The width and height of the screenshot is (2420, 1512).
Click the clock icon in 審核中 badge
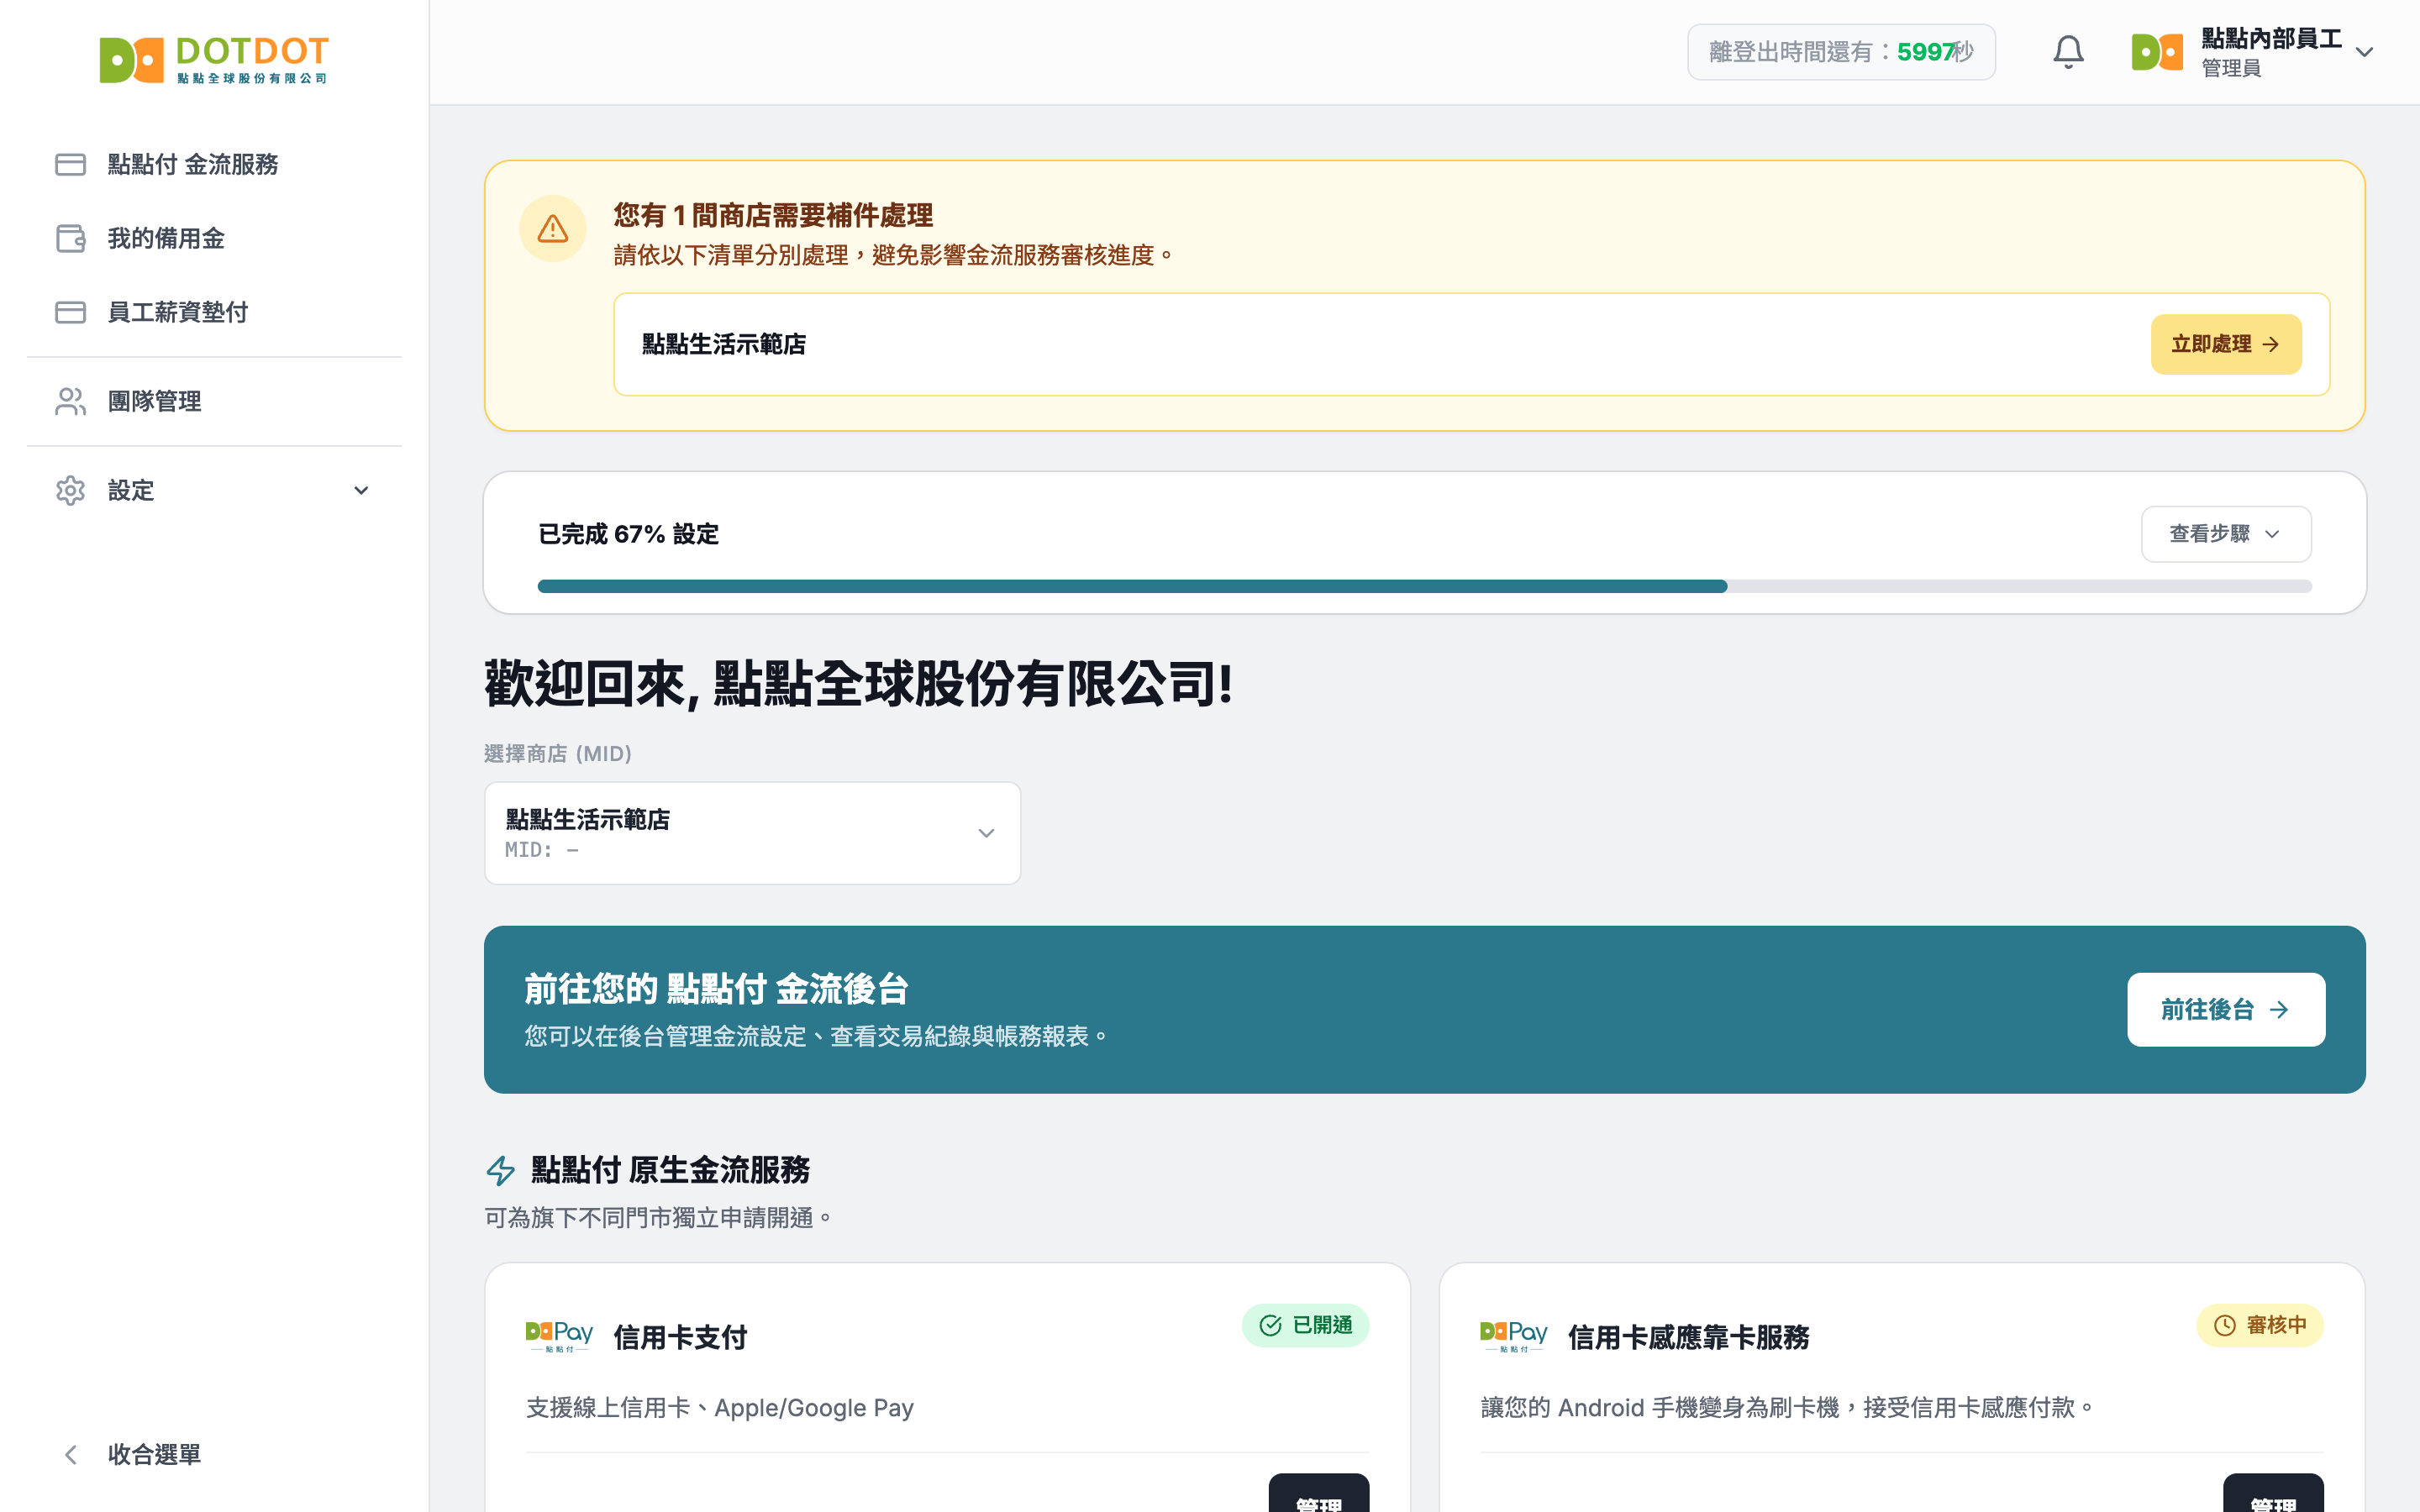(x=2224, y=1325)
